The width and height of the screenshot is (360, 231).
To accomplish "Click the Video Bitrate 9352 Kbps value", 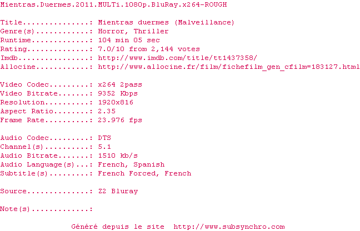I will point(118,94).
